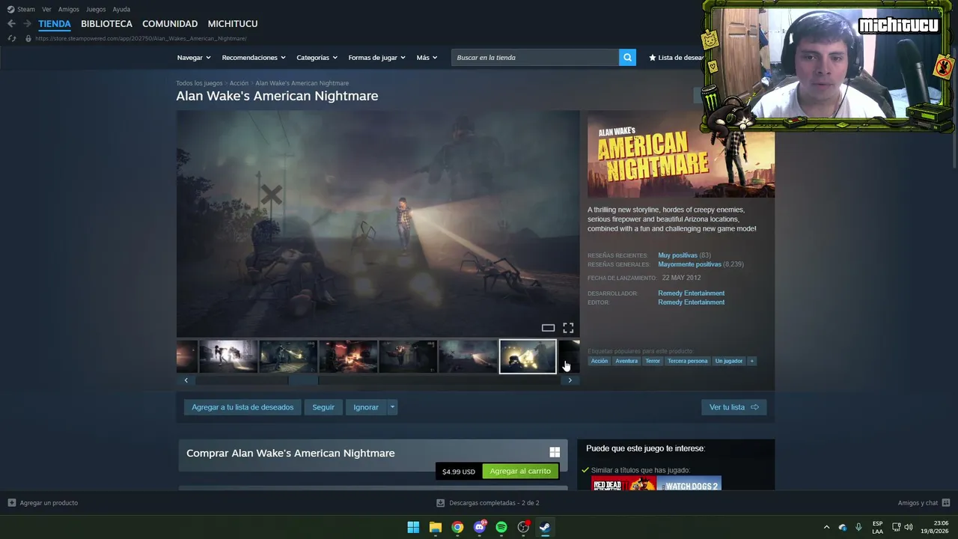This screenshot has height=539, width=958.
Task: Reload the page with the refresh icon
Action: [11, 38]
